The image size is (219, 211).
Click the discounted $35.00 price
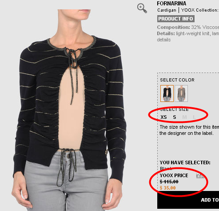click(x=168, y=188)
